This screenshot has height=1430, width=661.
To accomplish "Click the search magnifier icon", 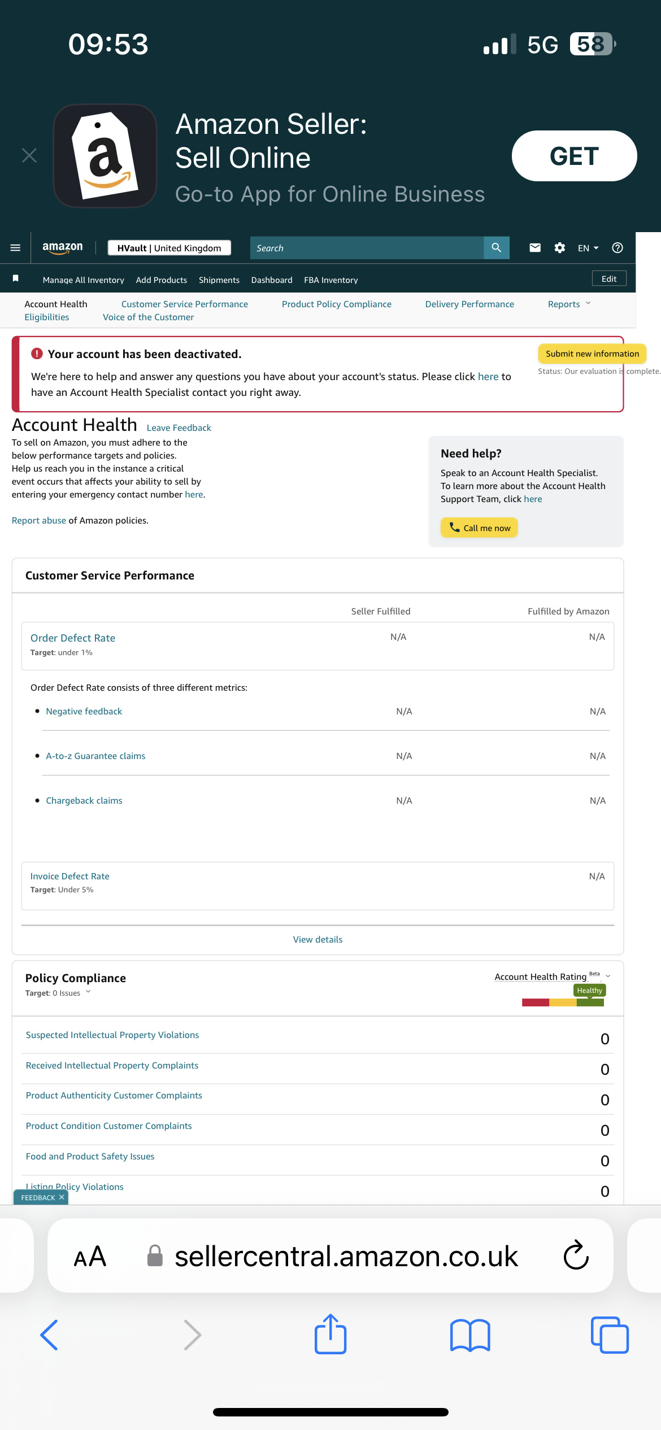I will [495, 247].
